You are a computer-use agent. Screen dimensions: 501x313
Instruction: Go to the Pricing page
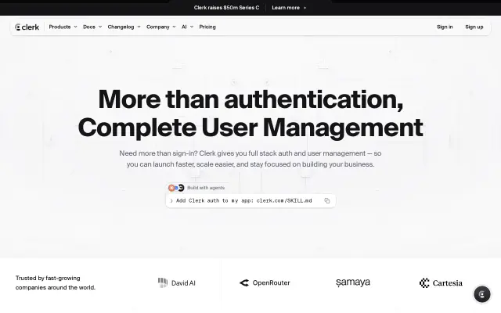click(x=207, y=27)
